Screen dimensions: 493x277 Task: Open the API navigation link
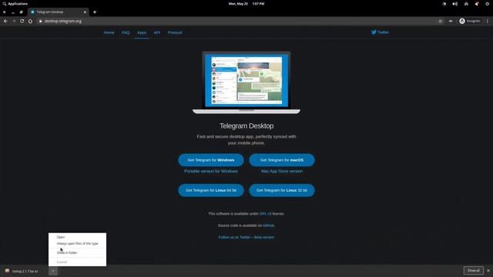(x=157, y=32)
